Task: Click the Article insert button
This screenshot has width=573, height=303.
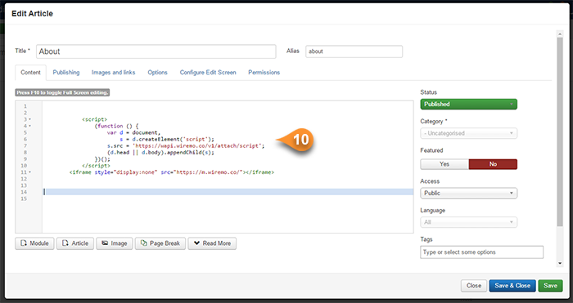Action: pos(75,243)
